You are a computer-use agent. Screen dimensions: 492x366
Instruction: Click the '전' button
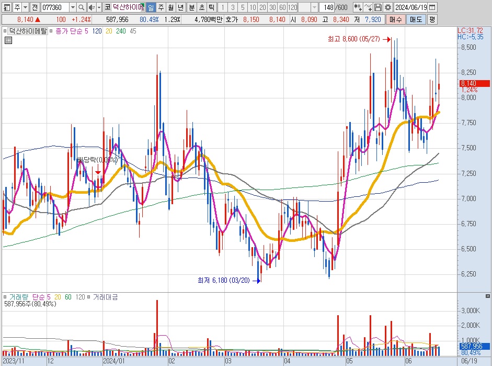[35, 7]
